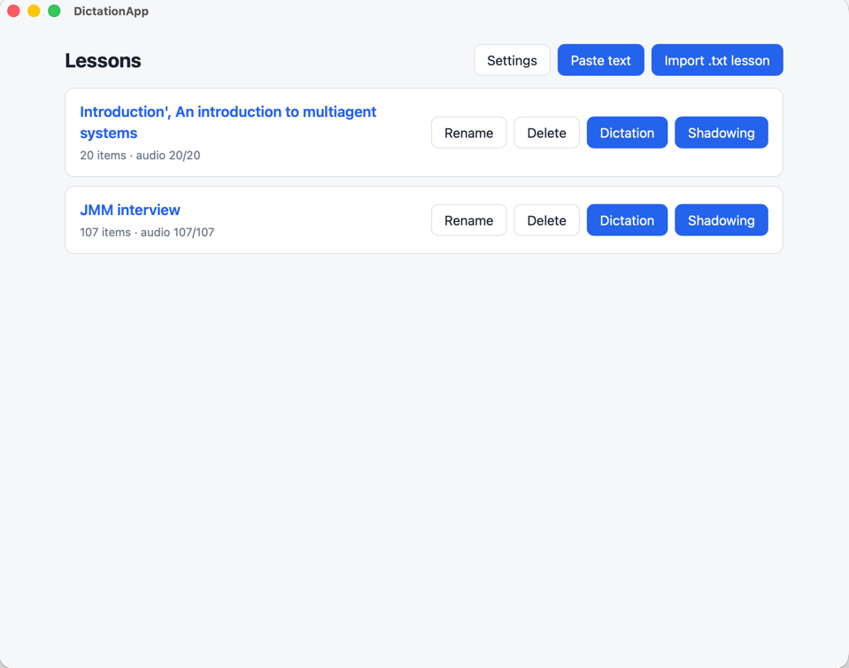Click the DictationApp window title
This screenshot has width=849, height=668.
tap(111, 12)
